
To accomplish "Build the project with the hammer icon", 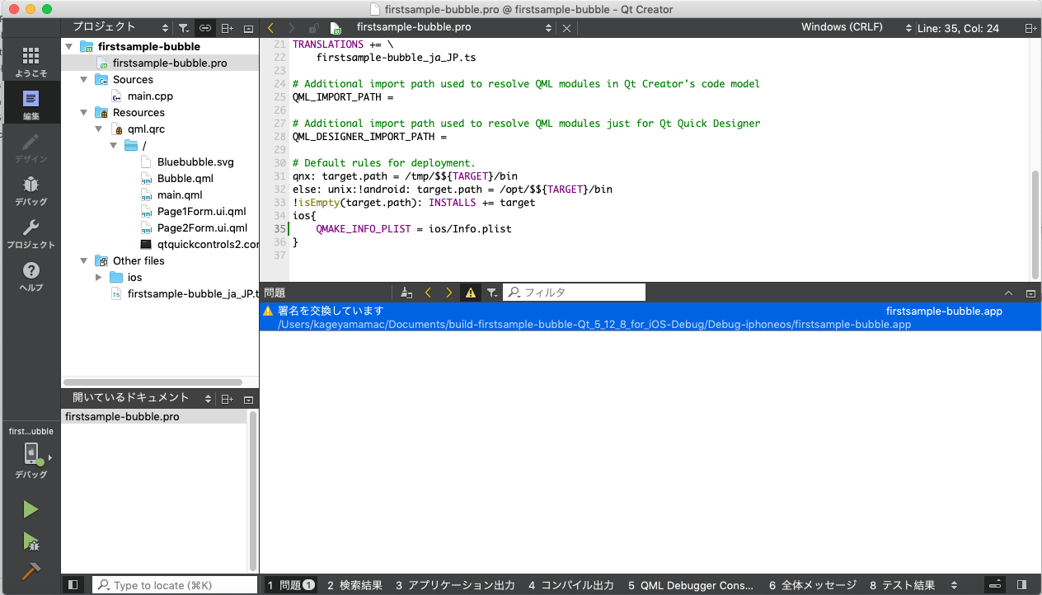I will 31,571.
